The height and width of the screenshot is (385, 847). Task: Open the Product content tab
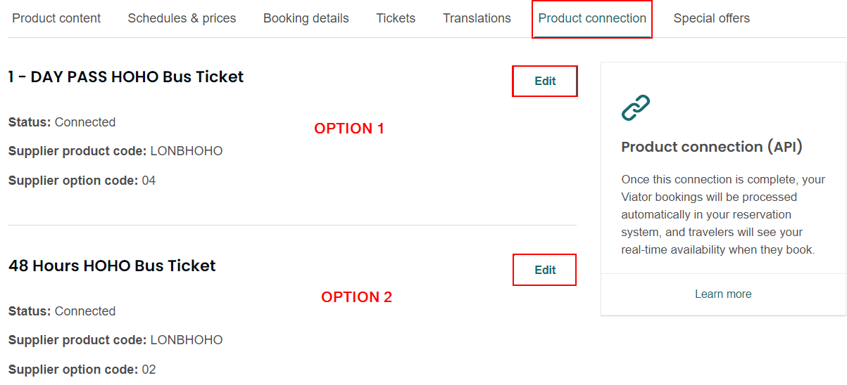click(56, 18)
